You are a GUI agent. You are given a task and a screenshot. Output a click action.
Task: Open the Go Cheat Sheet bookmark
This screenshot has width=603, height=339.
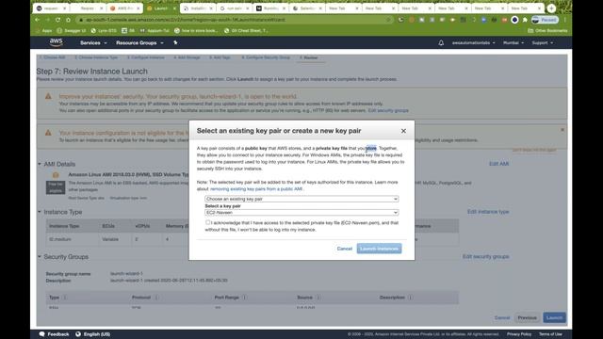pyautogui.click(x=246, y=30)
